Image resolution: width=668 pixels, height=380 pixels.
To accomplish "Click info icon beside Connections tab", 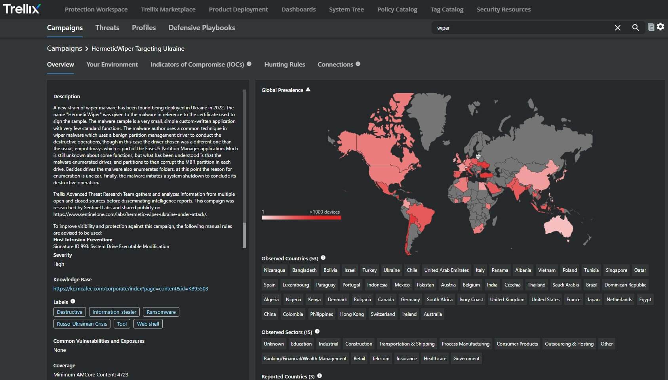I will [x=358, y=64].
